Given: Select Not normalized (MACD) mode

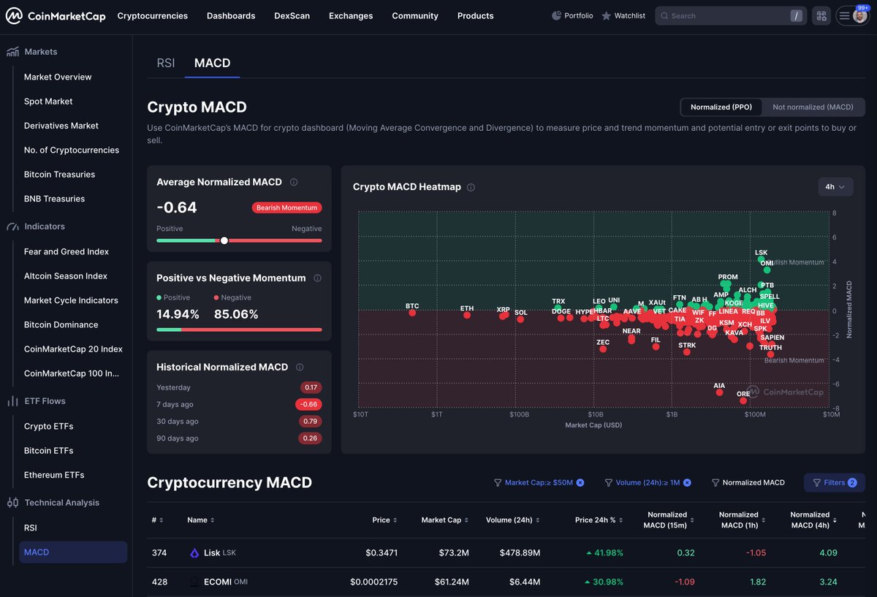Looking at the screenshot, I should (x=813, y=107).
